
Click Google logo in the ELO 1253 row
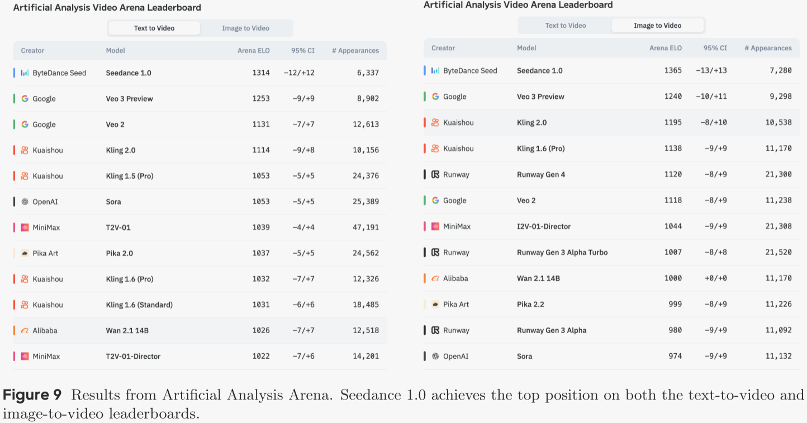click(x=25, y=99)
